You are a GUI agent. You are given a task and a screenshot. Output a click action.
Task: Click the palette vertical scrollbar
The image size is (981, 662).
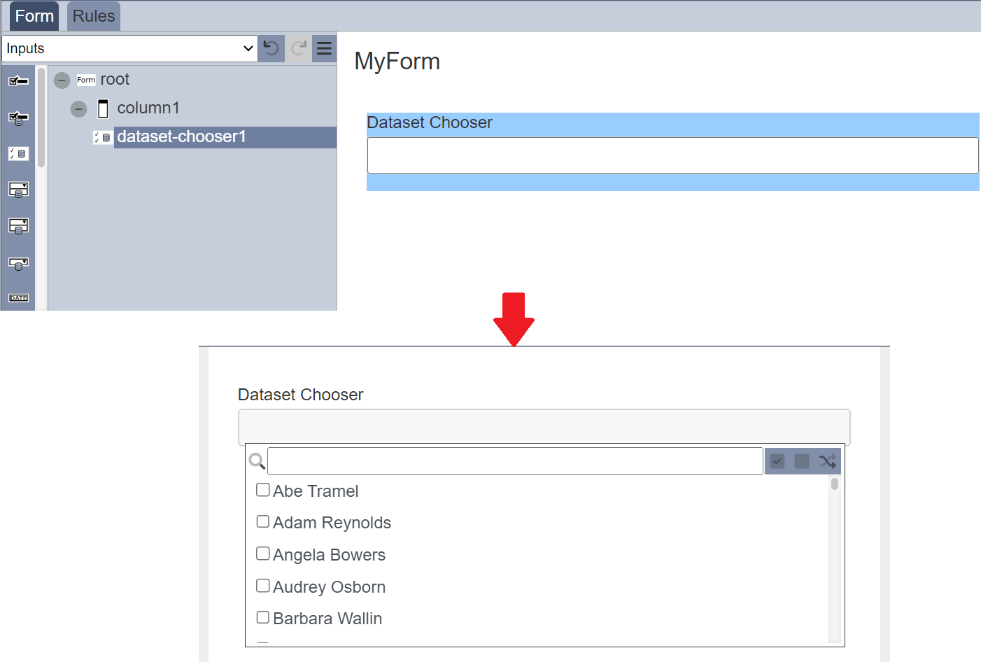pos(41,118)
